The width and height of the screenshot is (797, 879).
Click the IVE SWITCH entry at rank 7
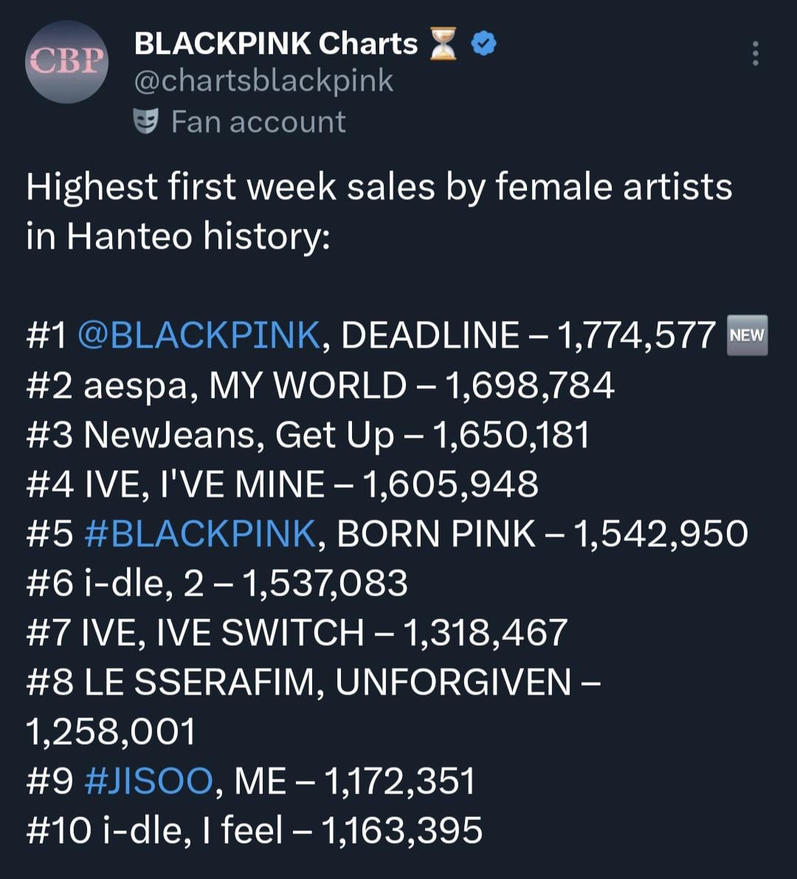click(295, 632)
